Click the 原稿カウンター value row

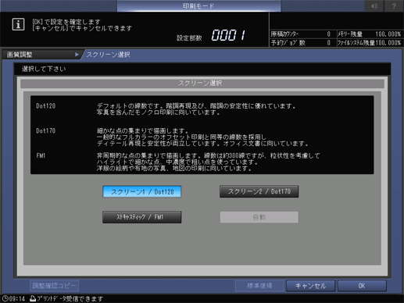tap(301, 34)
